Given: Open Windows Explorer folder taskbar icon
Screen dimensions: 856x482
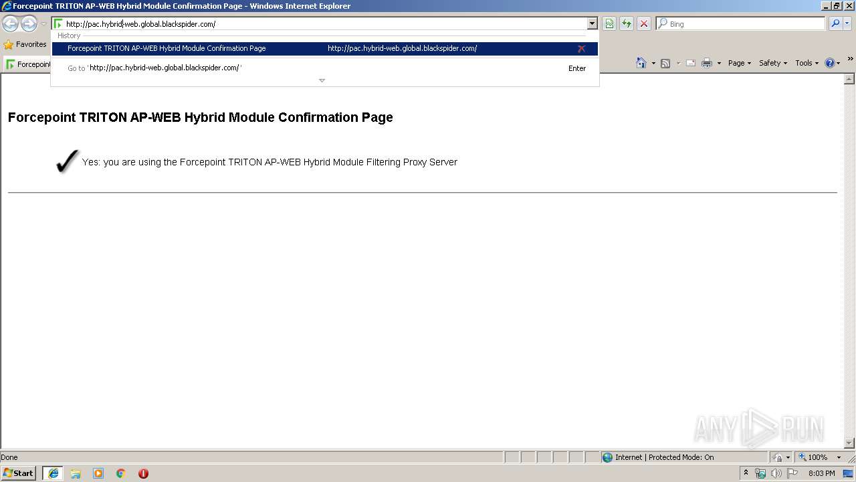Looking at the screenshot, I should pos(76,473).
